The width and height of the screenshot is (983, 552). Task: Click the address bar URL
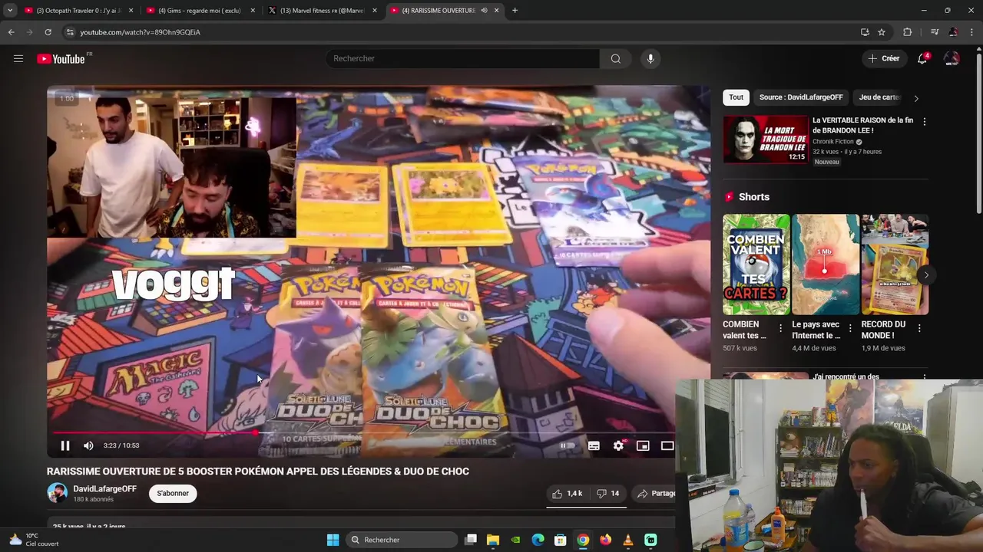point(141,32)
